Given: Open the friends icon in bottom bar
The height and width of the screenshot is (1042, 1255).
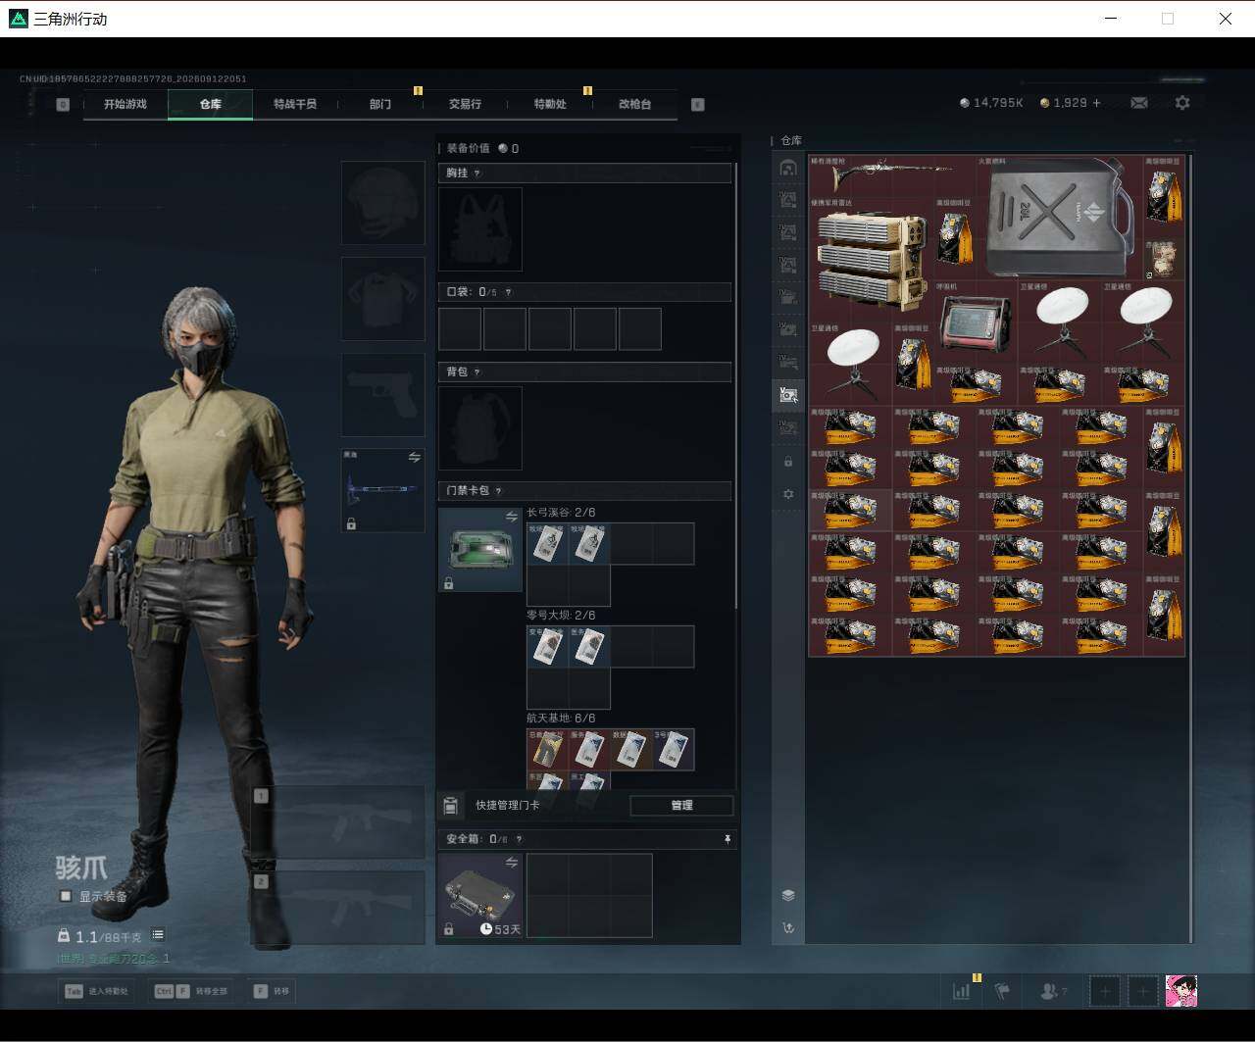Looking at the screenshot, I should (x=1052, y=991).
